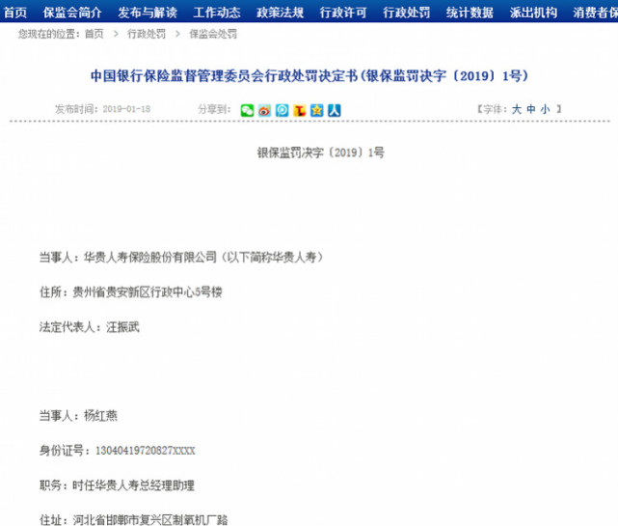618x526 pixels.
Task: Open the 行政许可 menu
Action: point(343,13)
